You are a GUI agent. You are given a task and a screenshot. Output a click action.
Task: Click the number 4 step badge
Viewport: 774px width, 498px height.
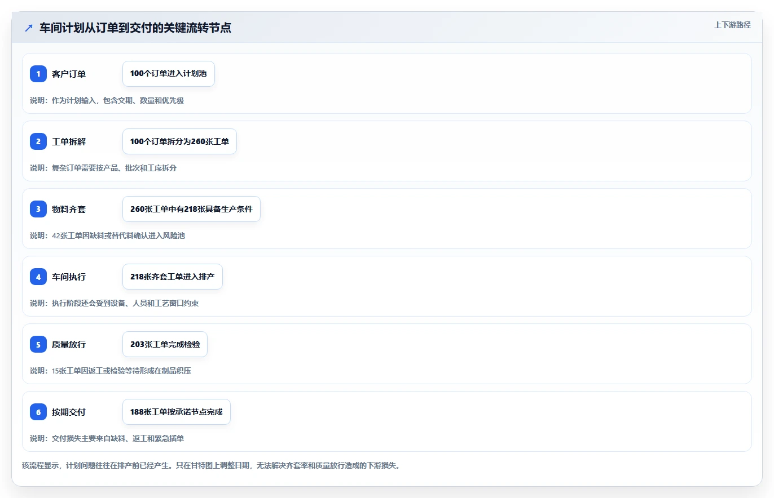click(38, 277)
